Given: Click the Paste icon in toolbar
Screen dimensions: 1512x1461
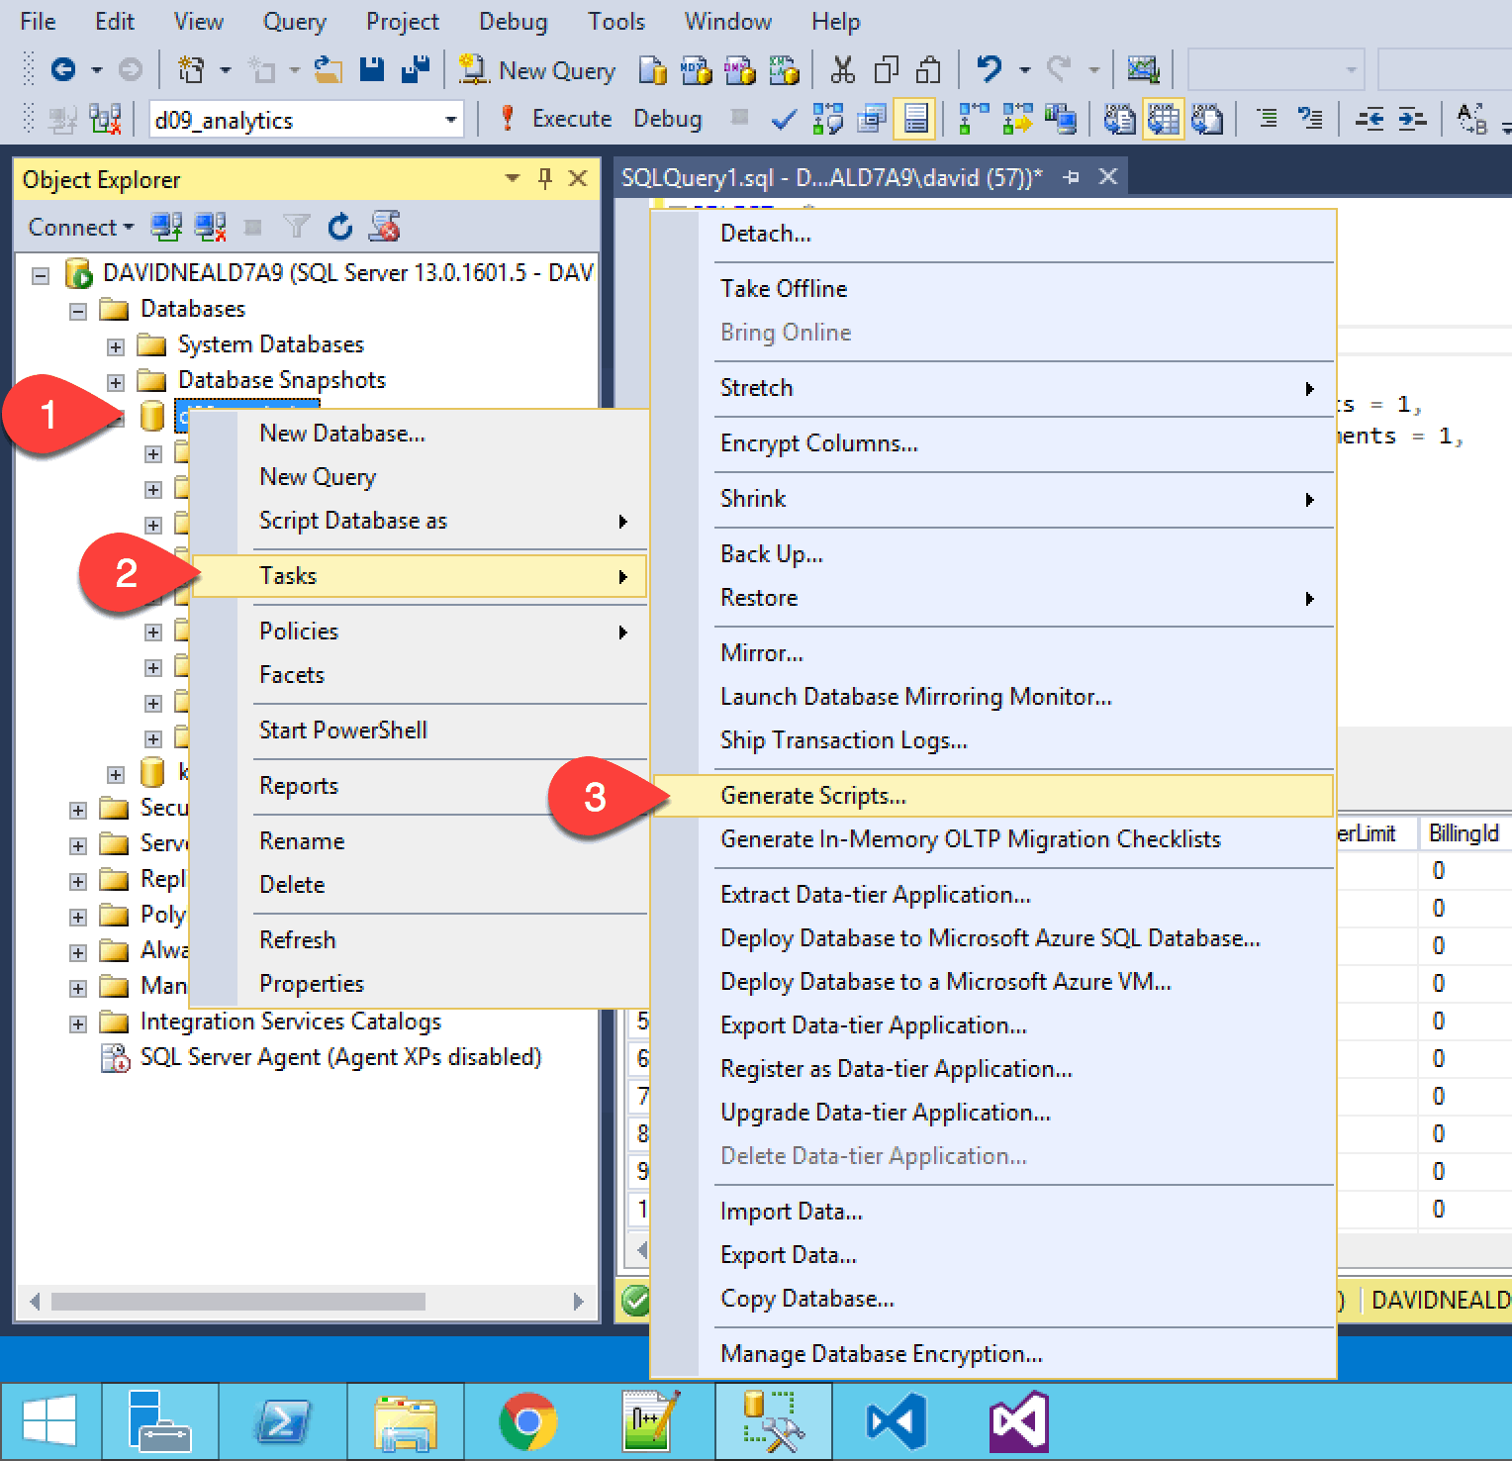Looking at the screenshot, I should tap(929, 69).
